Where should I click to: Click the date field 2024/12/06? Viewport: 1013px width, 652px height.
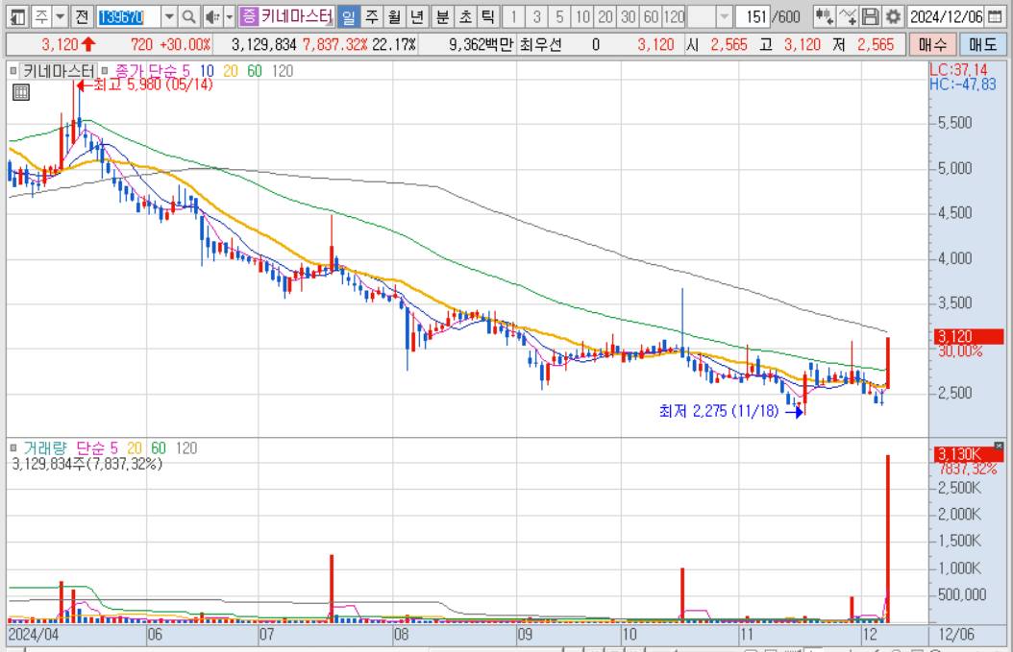click(947, 16)
